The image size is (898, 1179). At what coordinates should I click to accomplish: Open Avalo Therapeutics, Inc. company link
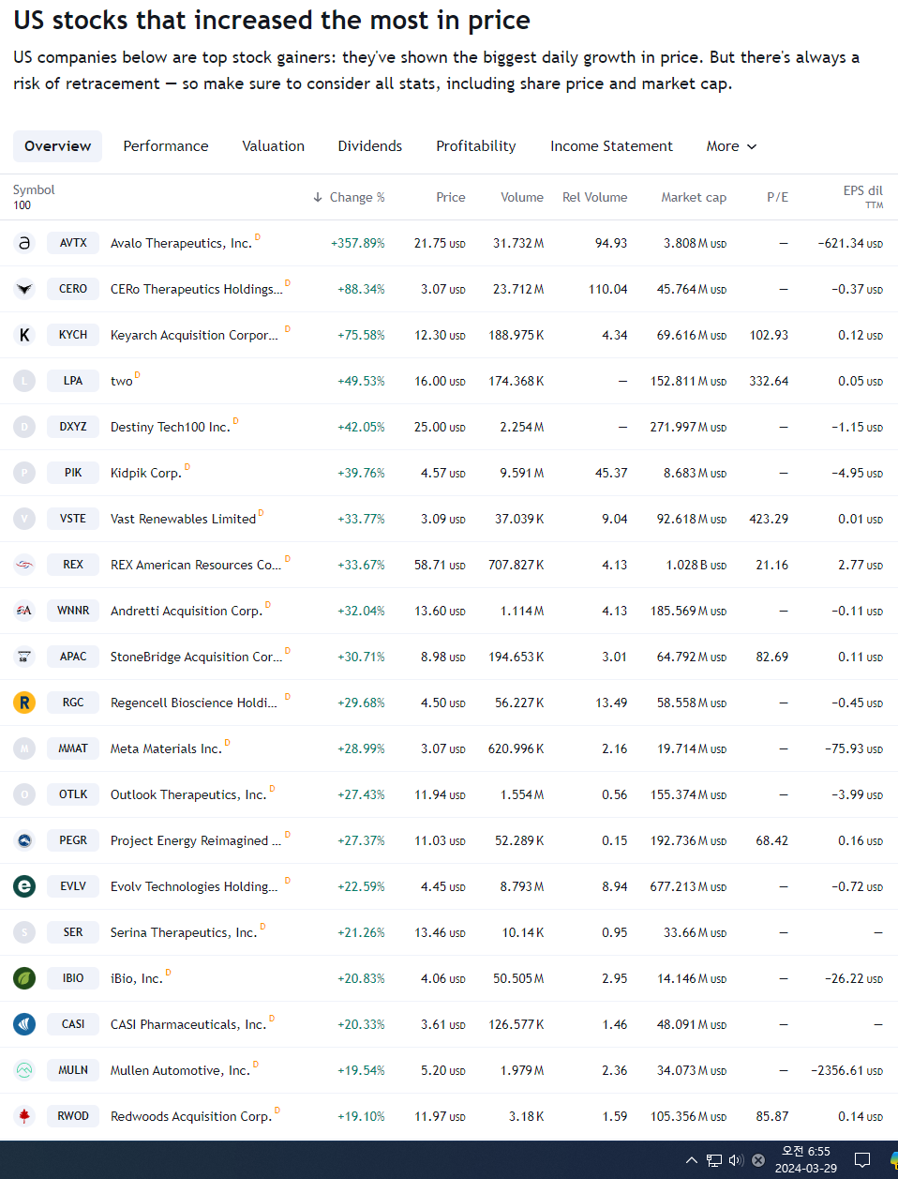pyautogui.click(x=181, y=244)
